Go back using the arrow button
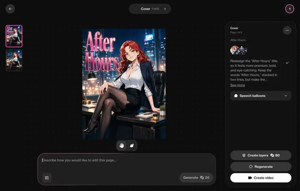This screenshot has width=300, height=191. click(x=10, y=9)
